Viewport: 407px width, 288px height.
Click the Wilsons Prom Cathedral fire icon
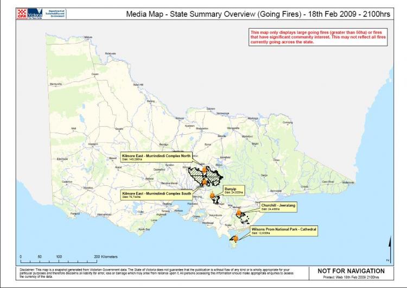(236, 237)
